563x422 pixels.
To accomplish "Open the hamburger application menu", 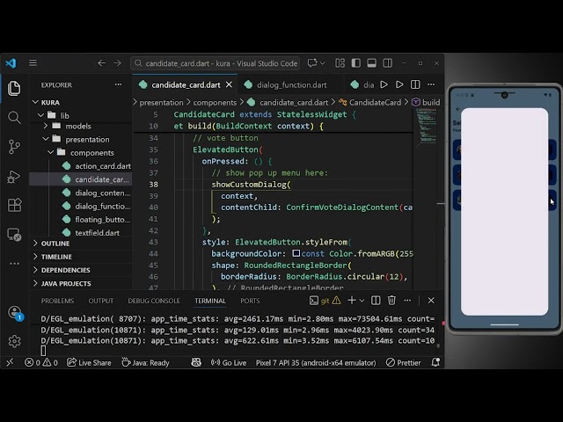I will click(33, 63).
